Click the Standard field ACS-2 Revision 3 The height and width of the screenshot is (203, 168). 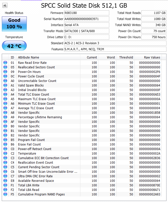(115, 43)
